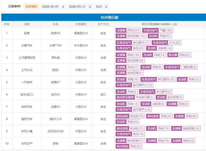Click the 典型问题 column header
Screen dimensions: 206x151
(x=159, y=24)
